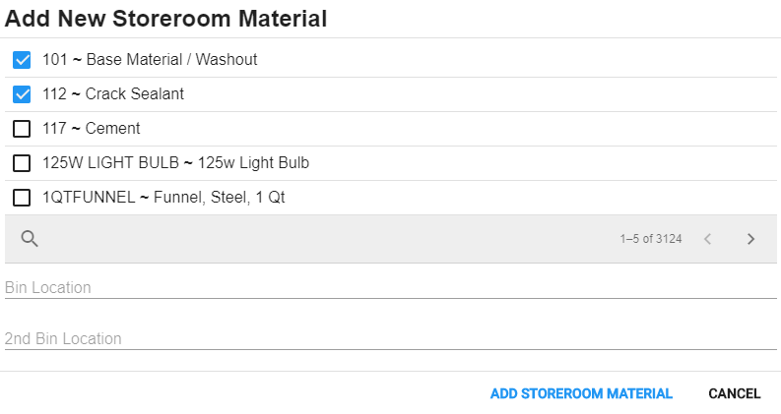Enable the 1QTFUNNEL Funnel checkbox
The image size is (781, 414).
(22, 198)
